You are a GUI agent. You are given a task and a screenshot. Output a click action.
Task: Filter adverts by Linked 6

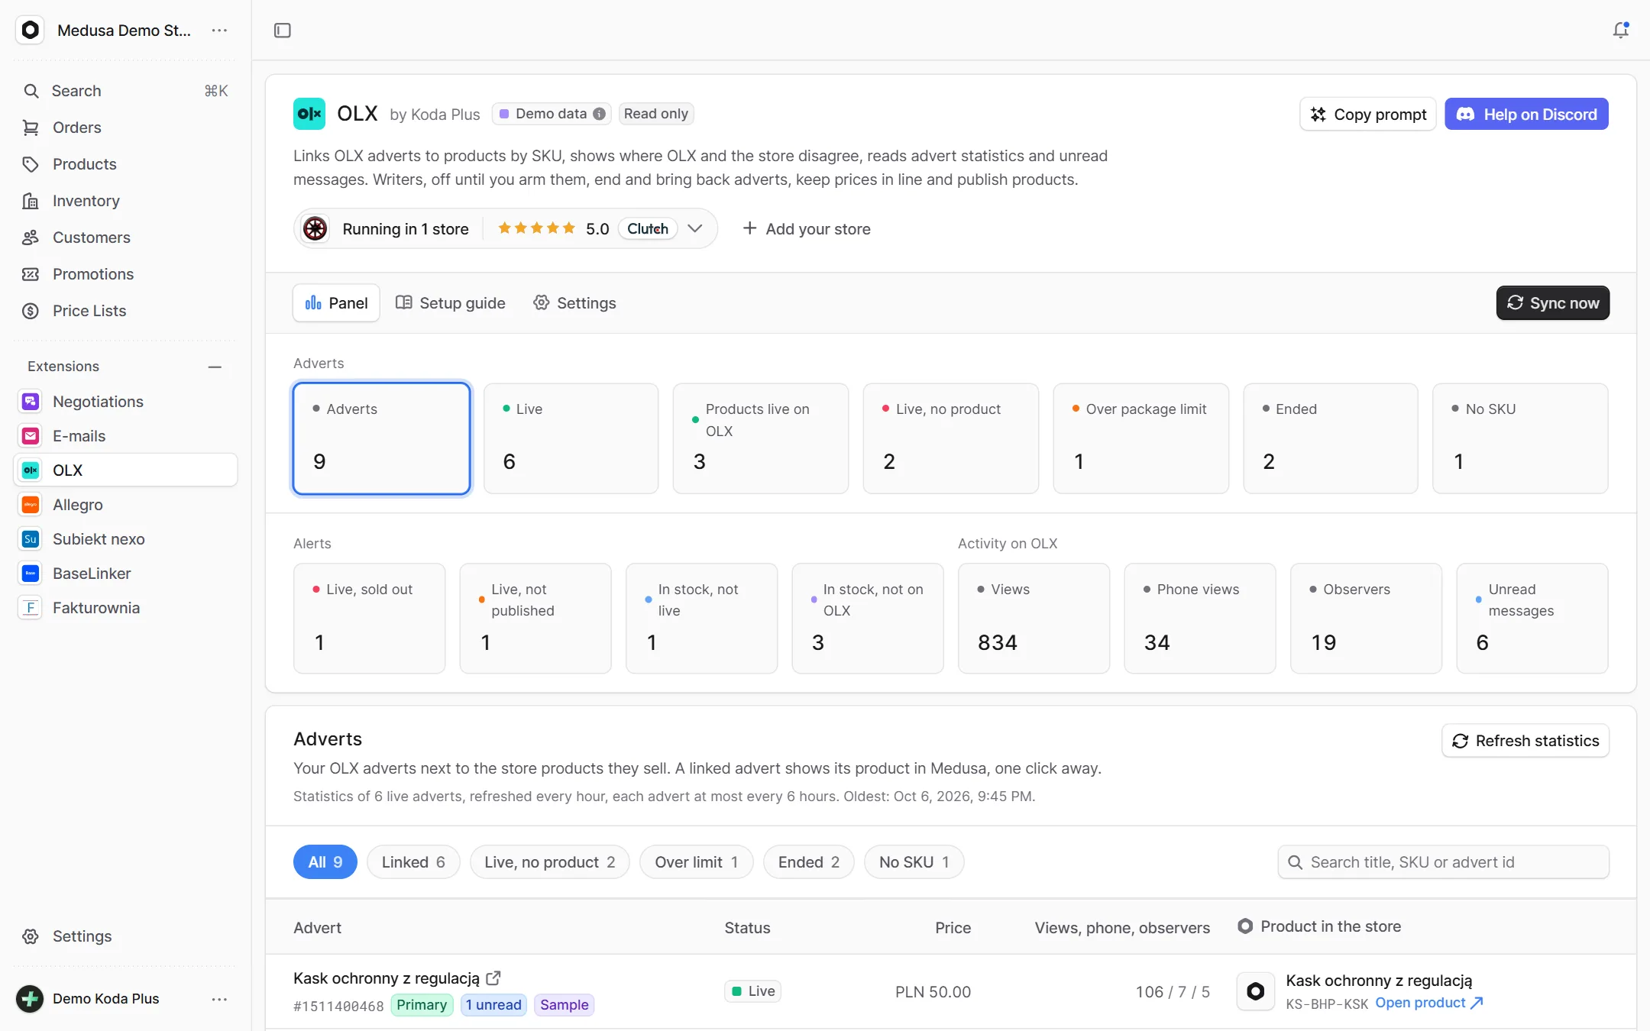pos(413,862)
